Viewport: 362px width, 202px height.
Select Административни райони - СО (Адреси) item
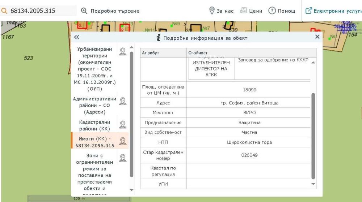[x=94, y=105]
